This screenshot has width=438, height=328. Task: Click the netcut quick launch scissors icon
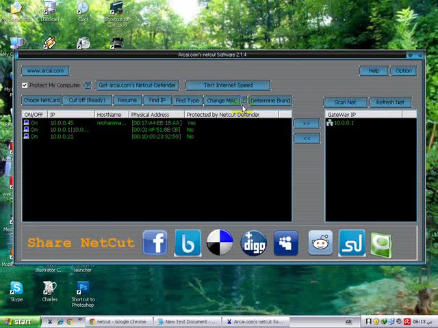50,322
